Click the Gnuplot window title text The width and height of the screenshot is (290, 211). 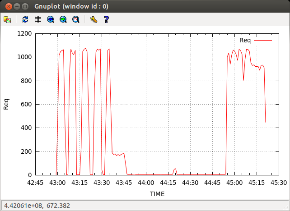(71, 6)
